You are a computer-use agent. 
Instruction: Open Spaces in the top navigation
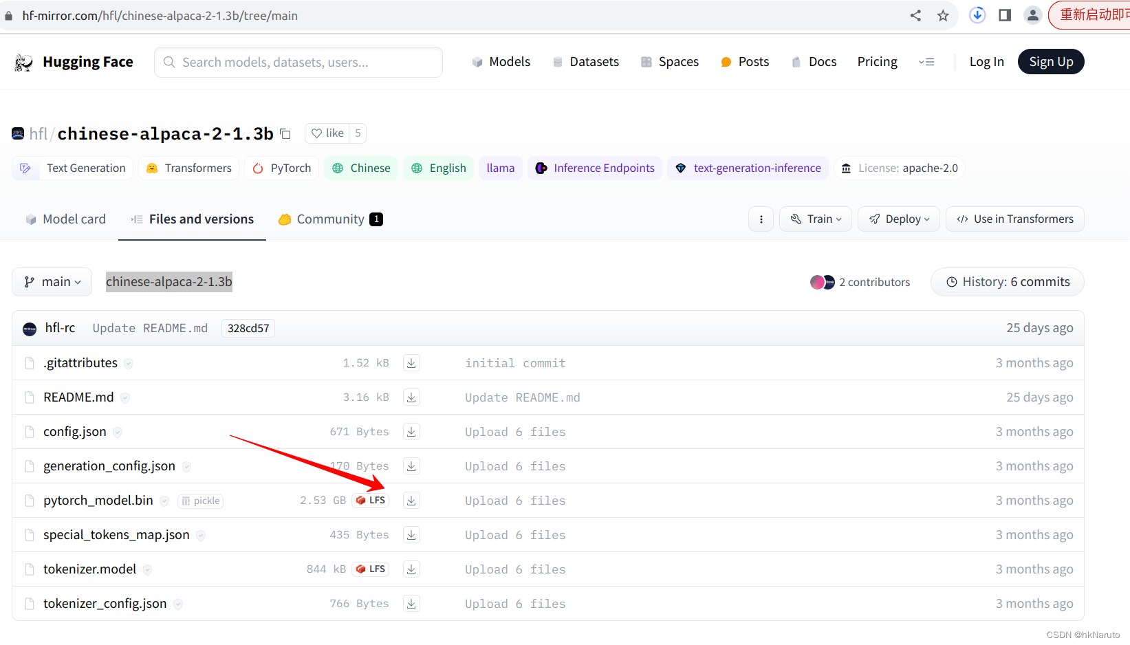(670, 62)
